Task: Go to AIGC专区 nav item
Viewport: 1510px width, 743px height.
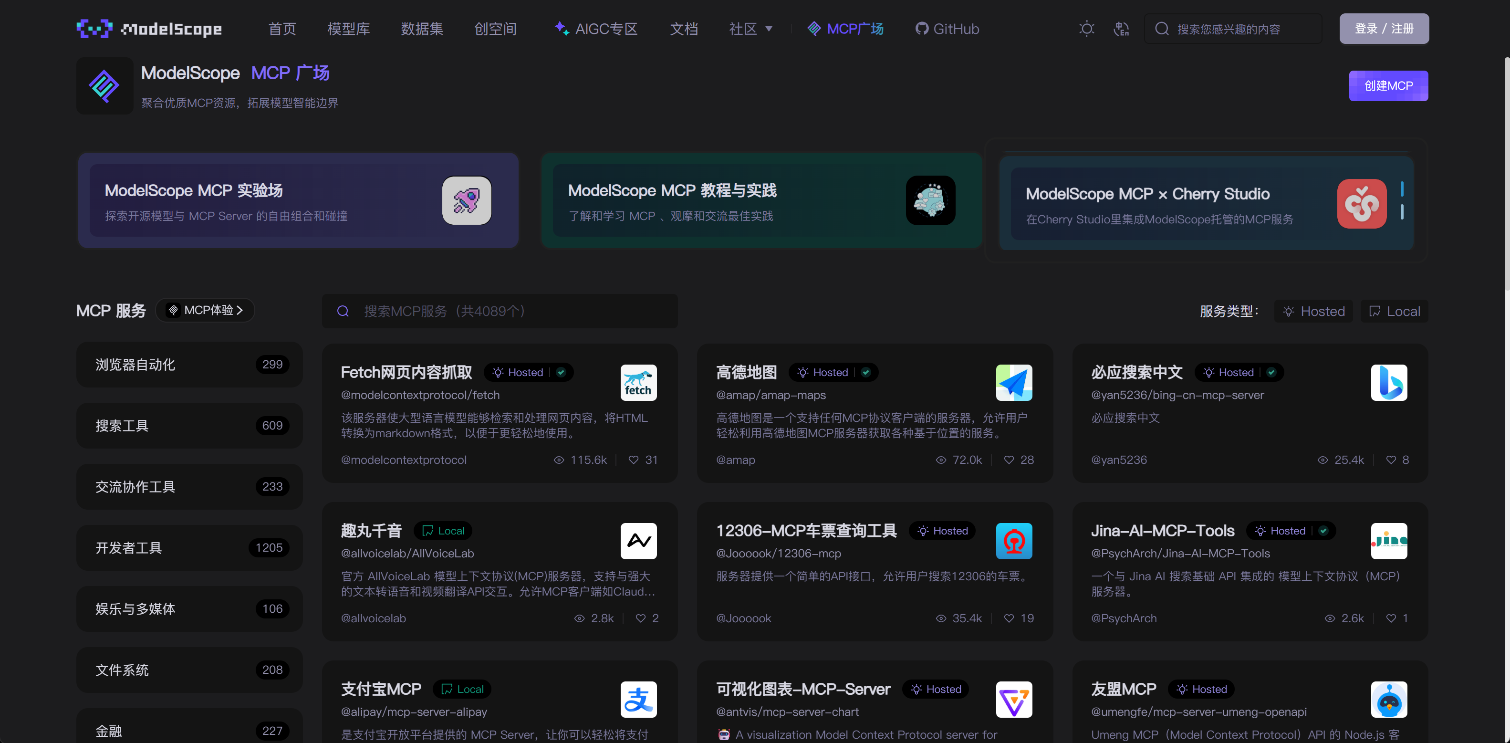Action: 595,29
